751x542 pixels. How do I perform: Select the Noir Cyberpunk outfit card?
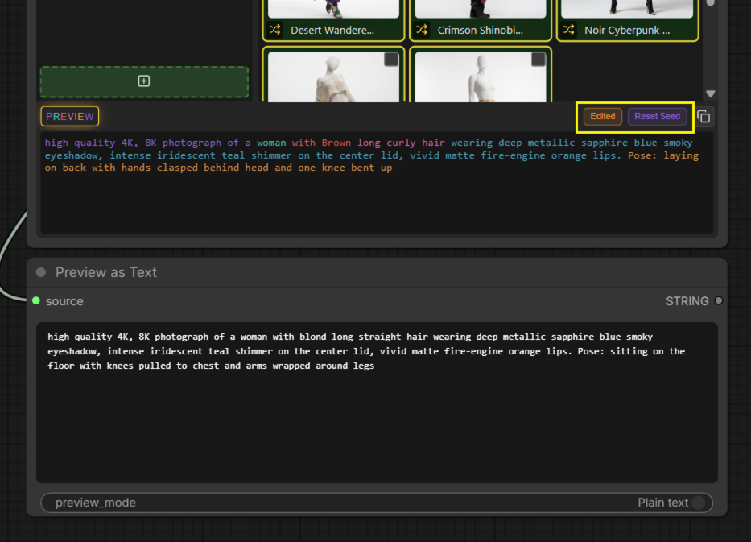(627, 20)
